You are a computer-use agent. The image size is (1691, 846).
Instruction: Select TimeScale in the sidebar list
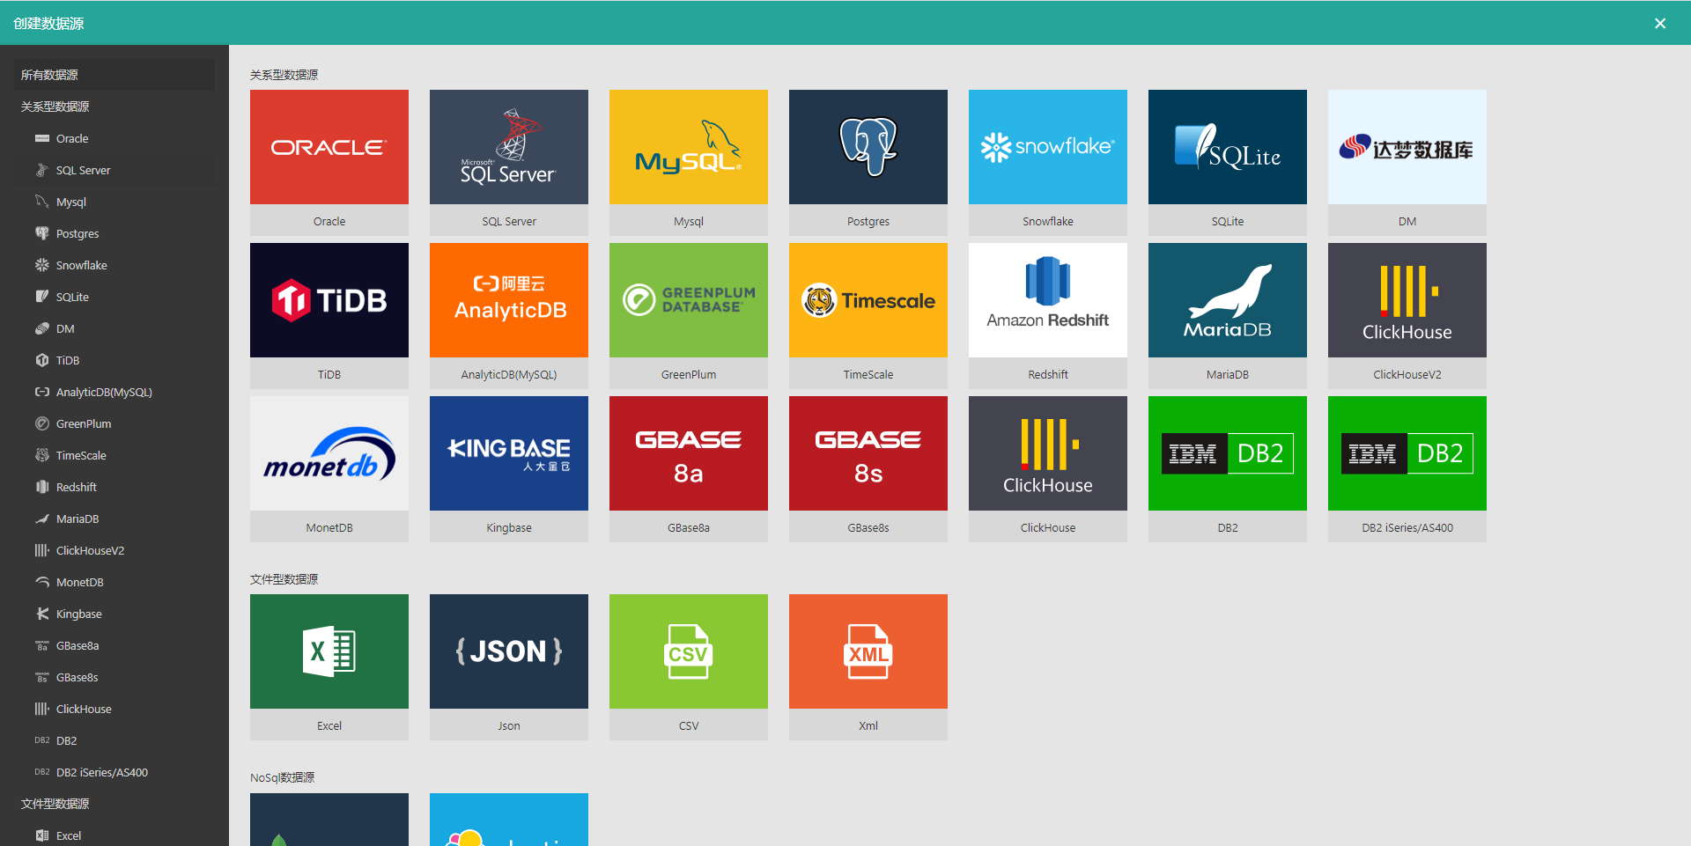[x=114, y=455]
